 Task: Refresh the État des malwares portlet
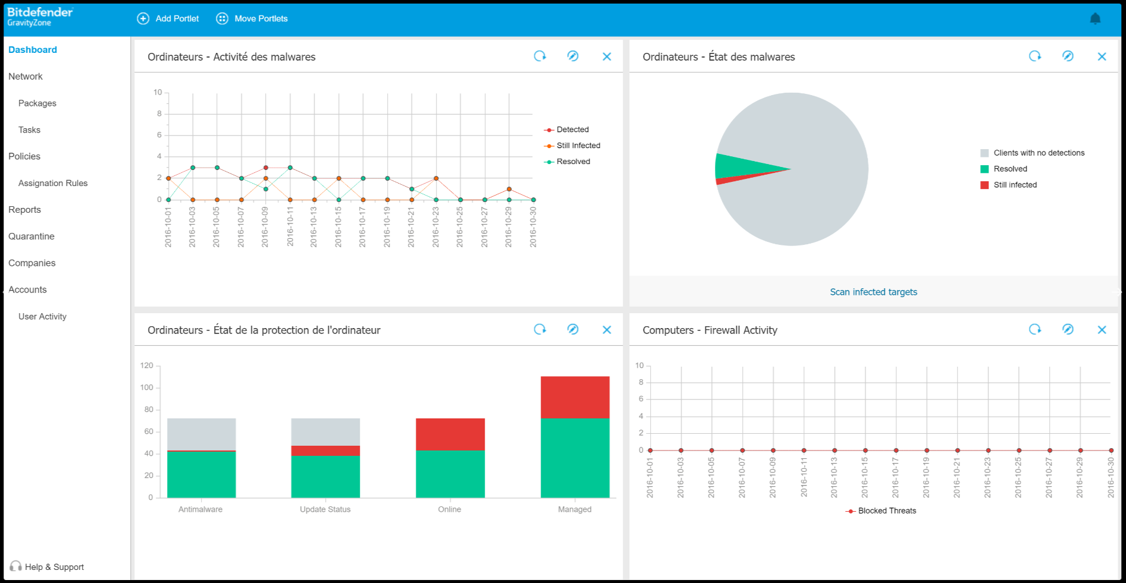(x=1035, y=56)
